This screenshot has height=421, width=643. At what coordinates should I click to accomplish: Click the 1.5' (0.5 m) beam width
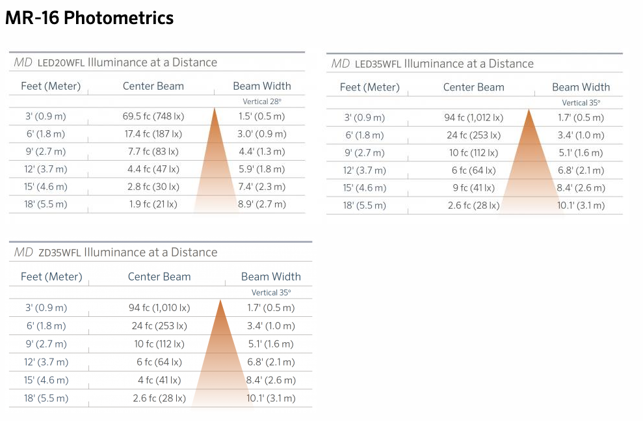point(262,116)
